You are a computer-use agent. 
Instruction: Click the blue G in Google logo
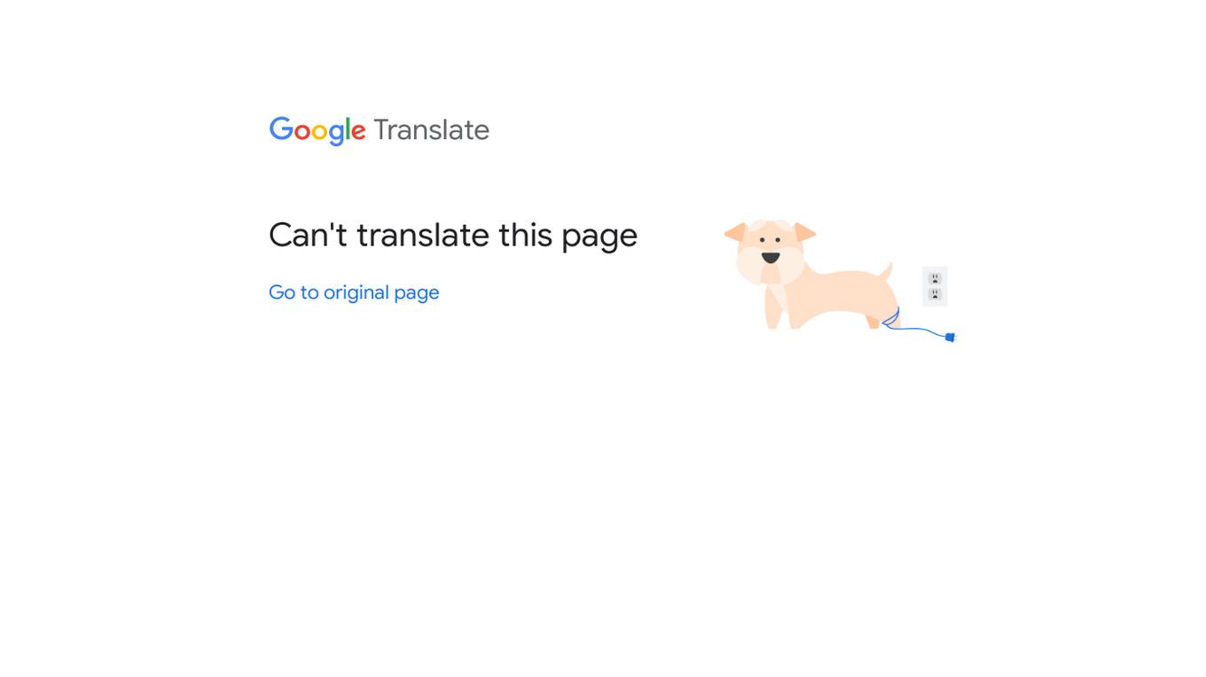(281, 129)
